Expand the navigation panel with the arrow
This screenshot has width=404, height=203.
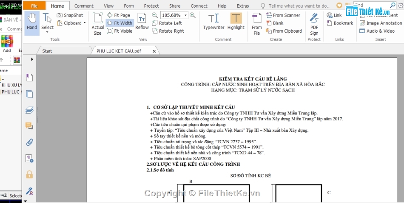[x=32, y=59]
